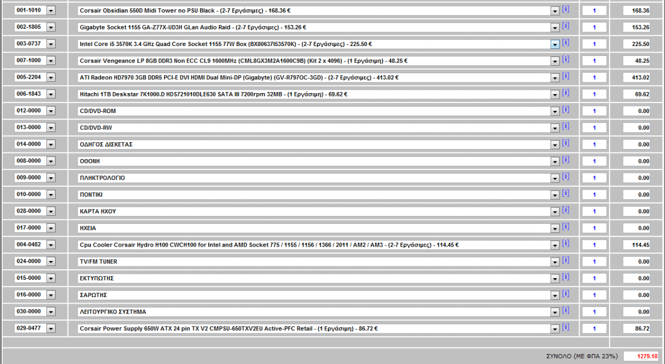Open info [i] for ΕΚΤΥΠΩΤΗΣ row

click(565, 276)
